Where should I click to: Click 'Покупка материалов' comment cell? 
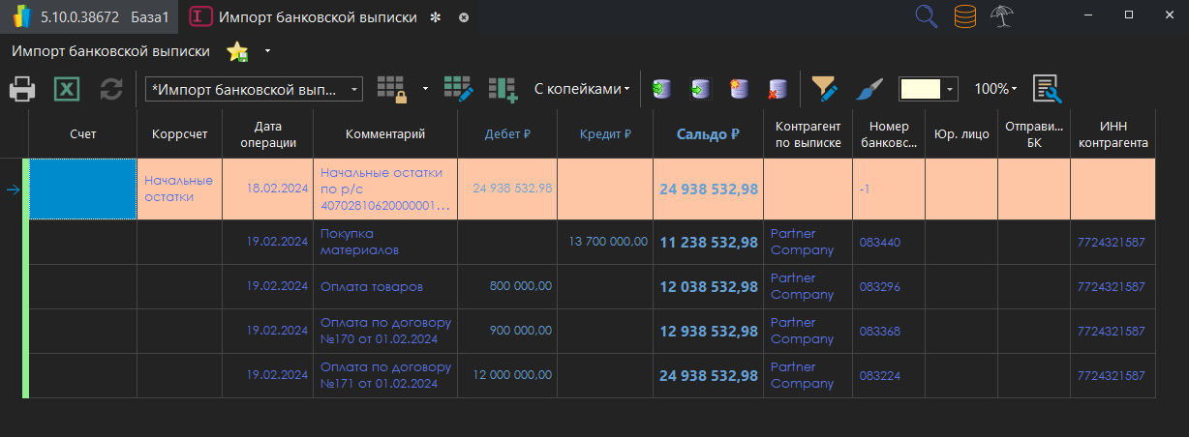click(385, 242)
